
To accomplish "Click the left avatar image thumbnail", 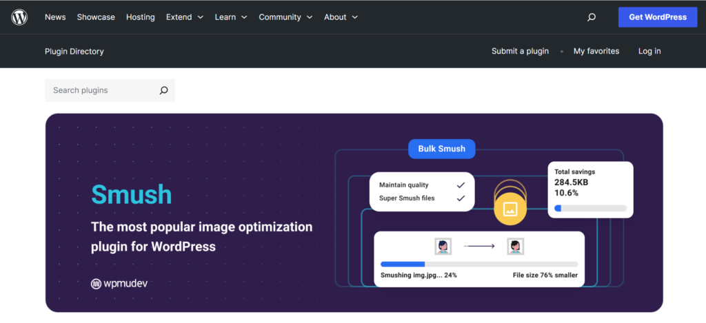I will (443, 246).
